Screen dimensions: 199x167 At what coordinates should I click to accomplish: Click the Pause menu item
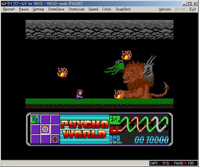click(x=24, y=9)
